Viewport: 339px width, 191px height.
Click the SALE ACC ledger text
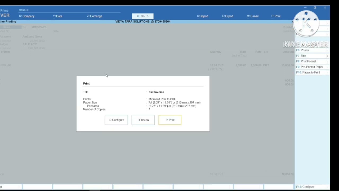pyautogui.click(x=30, y=44)
